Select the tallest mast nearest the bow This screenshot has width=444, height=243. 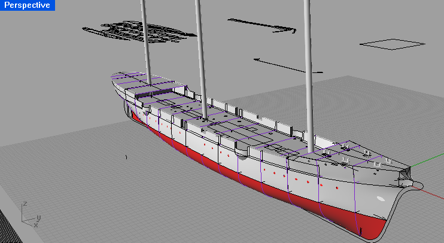[308, 72]
